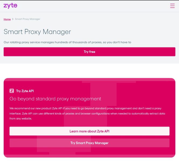179x161 pixels.
Task: Click the Zyte logo
Action: 10,6
